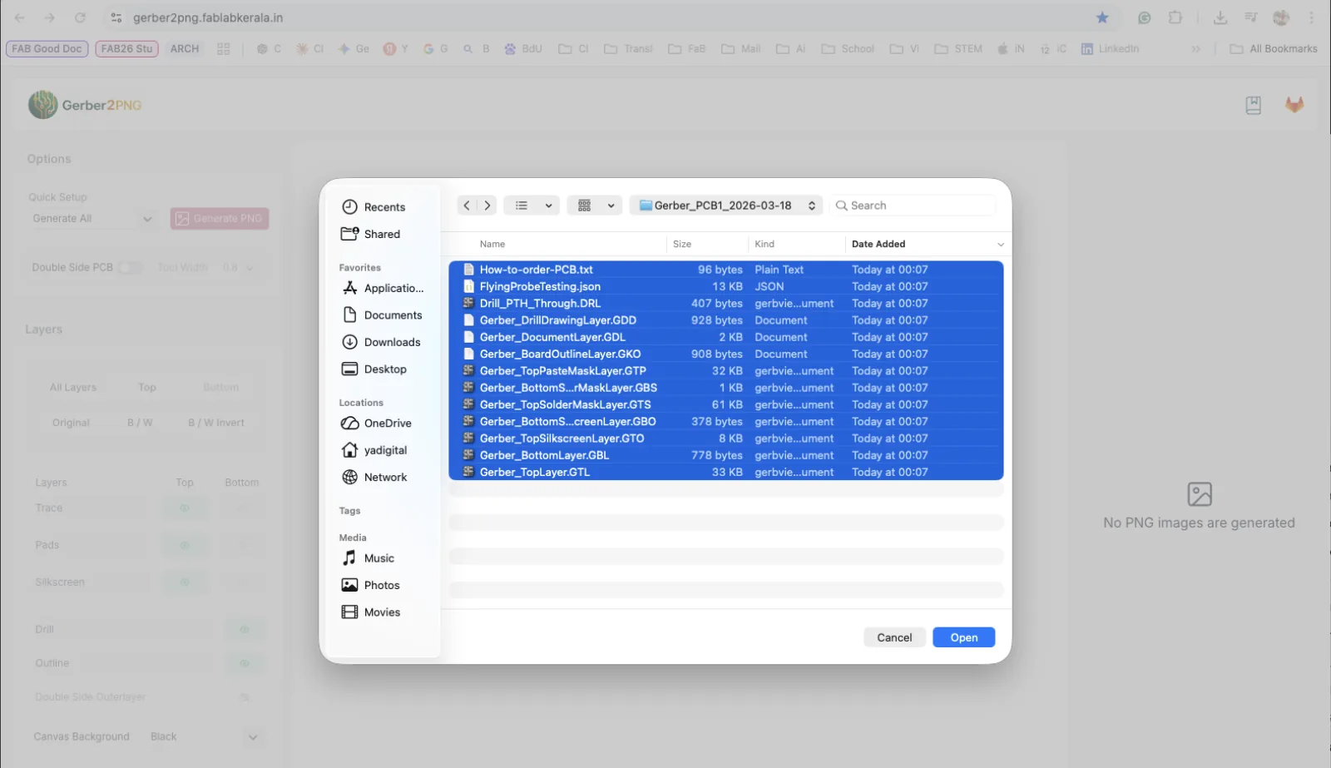The width and height of the screenshot is (1331, 768).
Task: Select B / W color mode tab
Action: tap(140, 424)
